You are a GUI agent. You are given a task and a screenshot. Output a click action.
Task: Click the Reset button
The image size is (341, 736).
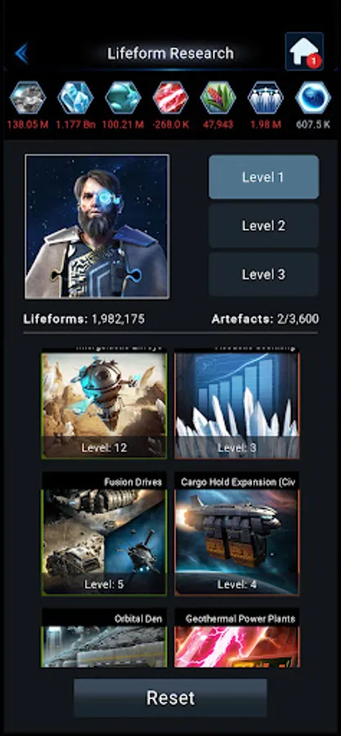[x=170, y=698]
